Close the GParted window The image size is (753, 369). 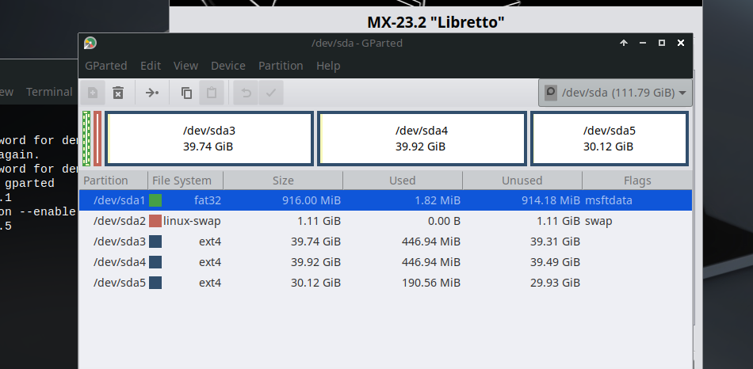click(x=681, y=43)
